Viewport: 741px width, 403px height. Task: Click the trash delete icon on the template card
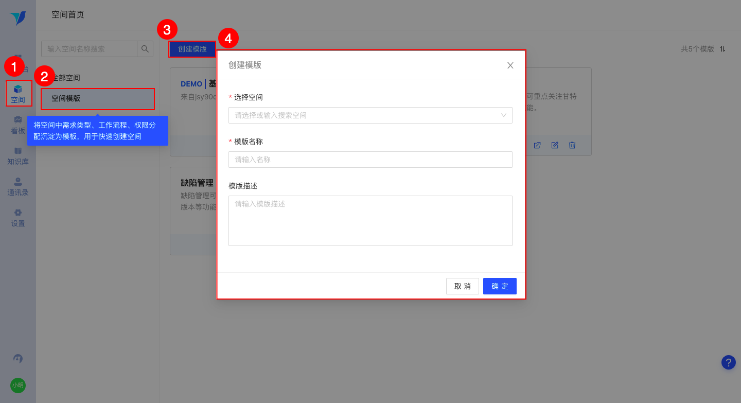click(572, 145)
